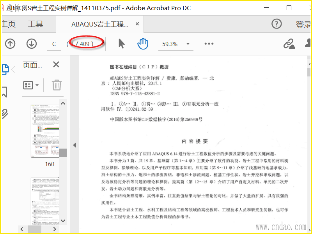
Task: Click thumbnail panel scroll-left arrow
Action: pos(22,229)
